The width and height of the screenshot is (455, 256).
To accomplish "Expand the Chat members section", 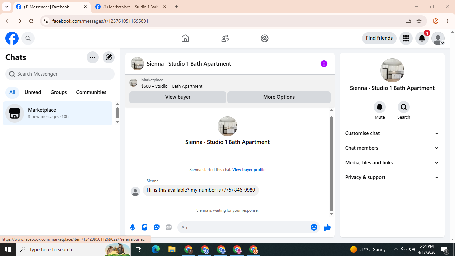I will click(x=392, y=148).
